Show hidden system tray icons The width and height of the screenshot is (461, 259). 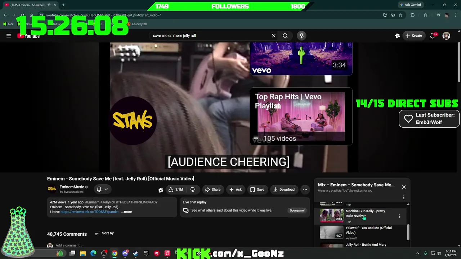418,253
